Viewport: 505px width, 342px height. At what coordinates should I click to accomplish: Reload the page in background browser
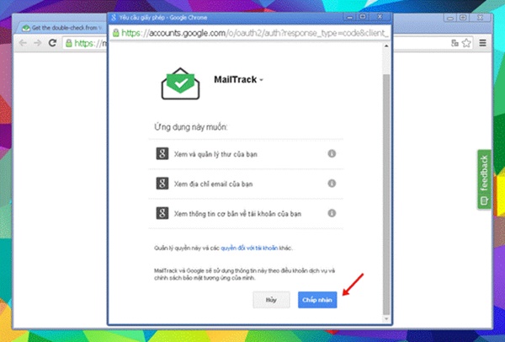pos(52,42)
